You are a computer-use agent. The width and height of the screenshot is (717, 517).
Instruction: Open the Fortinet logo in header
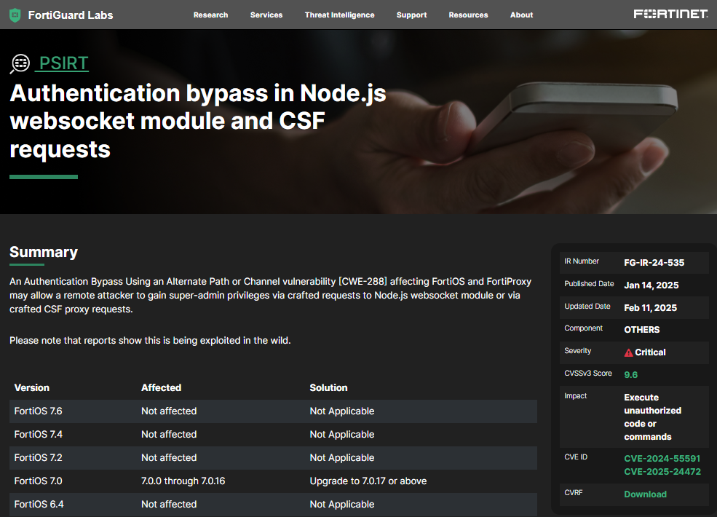pos(670,14)
